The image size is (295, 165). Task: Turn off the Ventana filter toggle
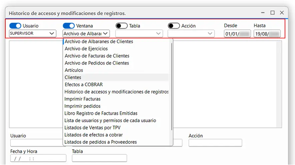click(69, 26)
